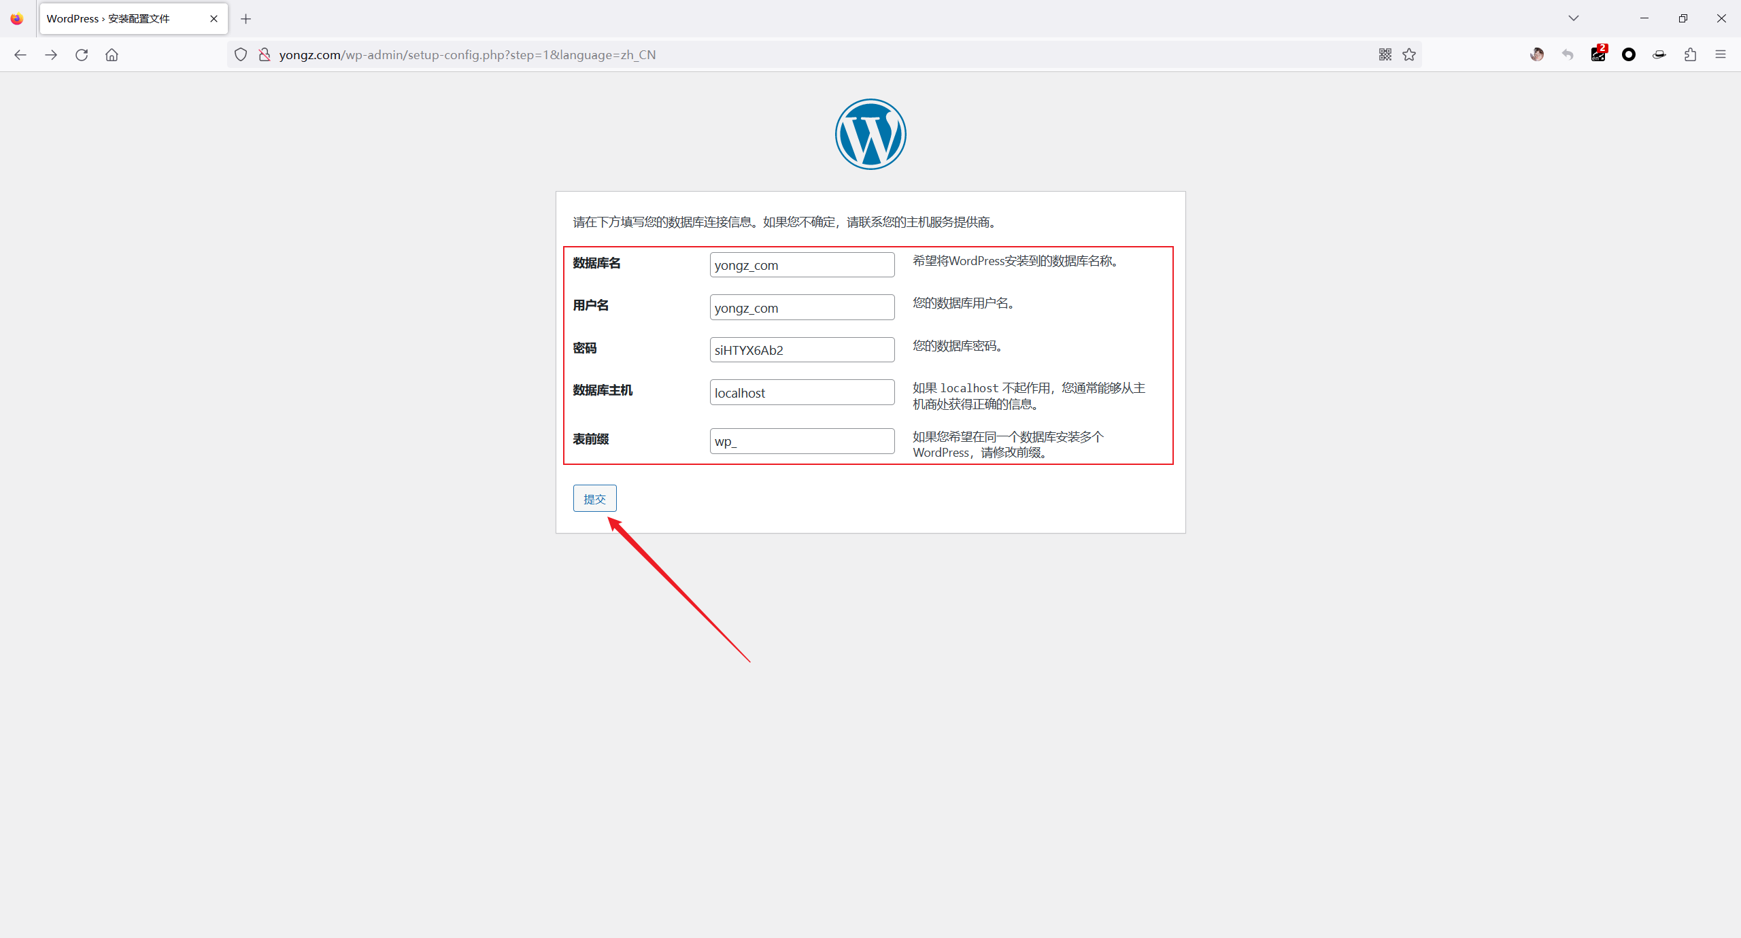Show site security info via crossed padlock
Screen dimensions: 1741x938
(265, 55)
